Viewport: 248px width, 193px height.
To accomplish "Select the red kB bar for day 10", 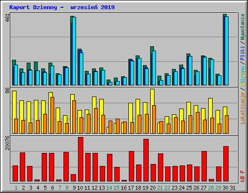I will (x=80, y=159).
